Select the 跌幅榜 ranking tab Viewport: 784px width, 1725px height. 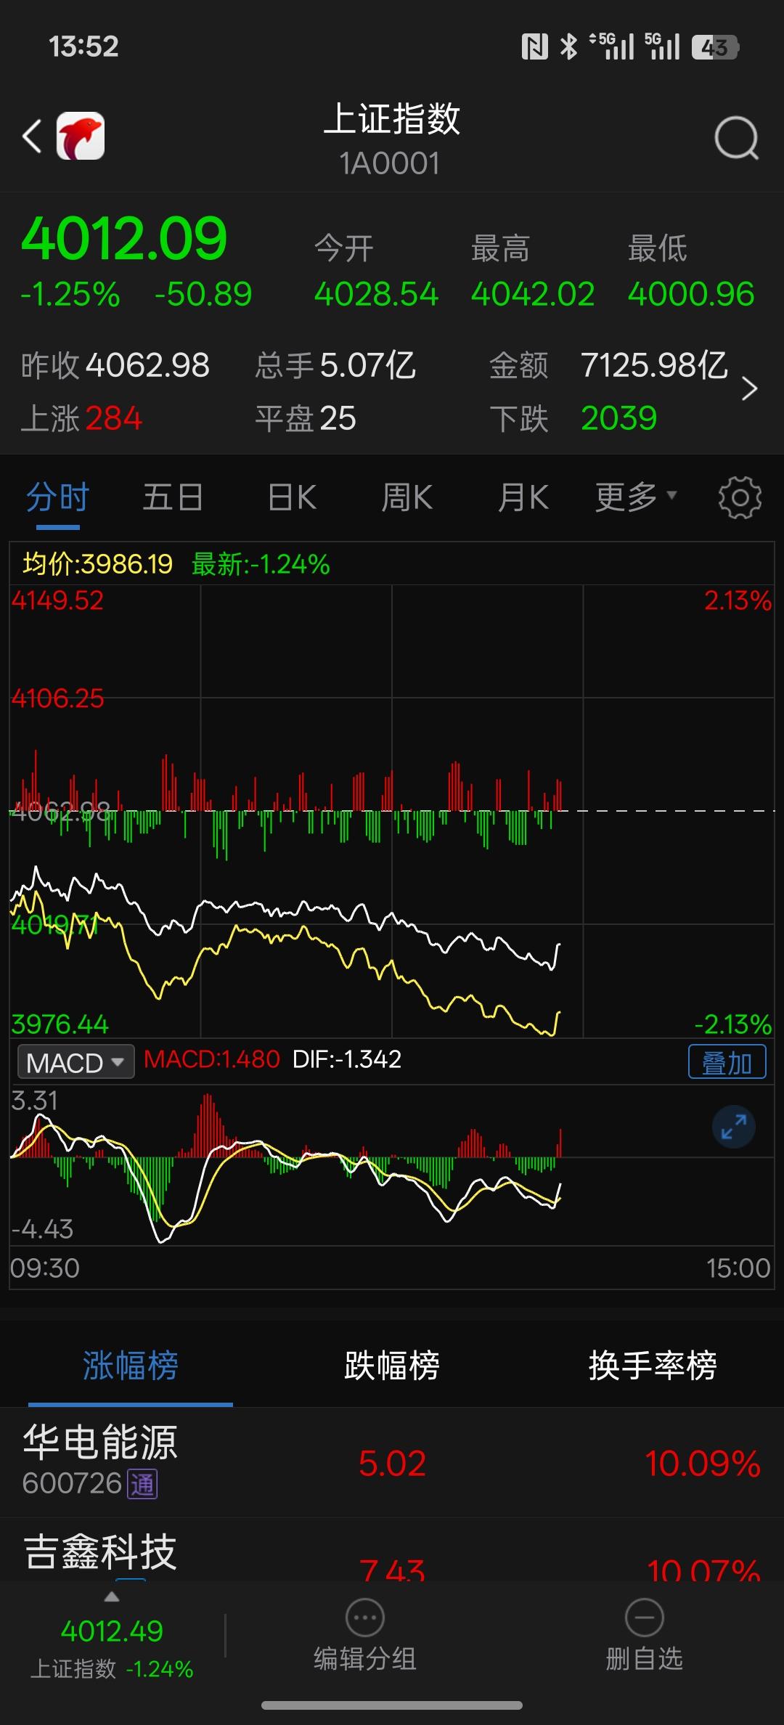tap(392, 1366)
